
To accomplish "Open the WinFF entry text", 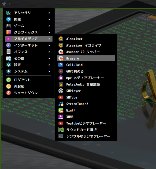I will 71,110.
